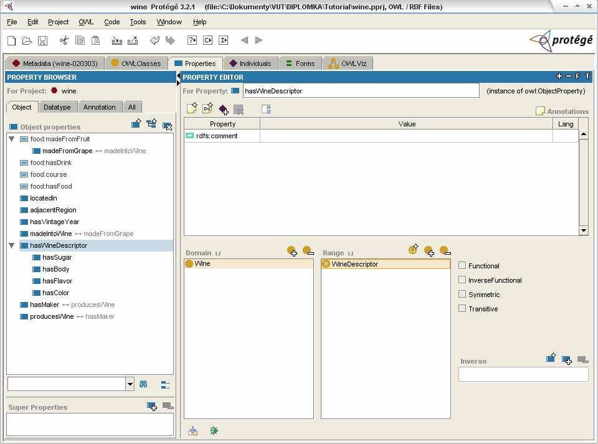Click the Inverse property field

click(x=523, y=374)
